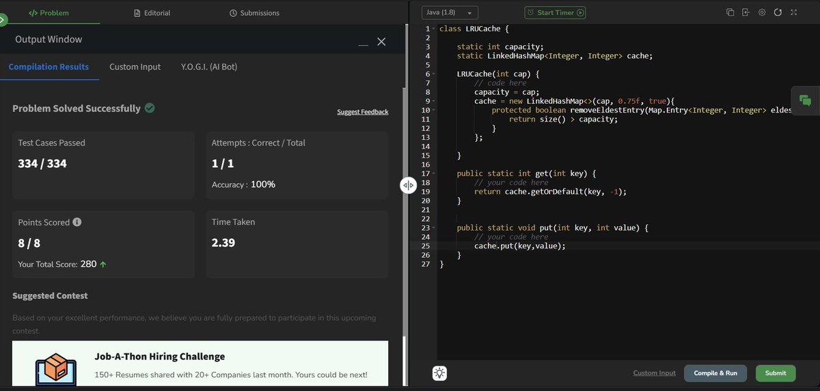Collapse the LinkedHashMap fold arrow at line 9
The width and height of the screenshot is (820, 391).
434,101
